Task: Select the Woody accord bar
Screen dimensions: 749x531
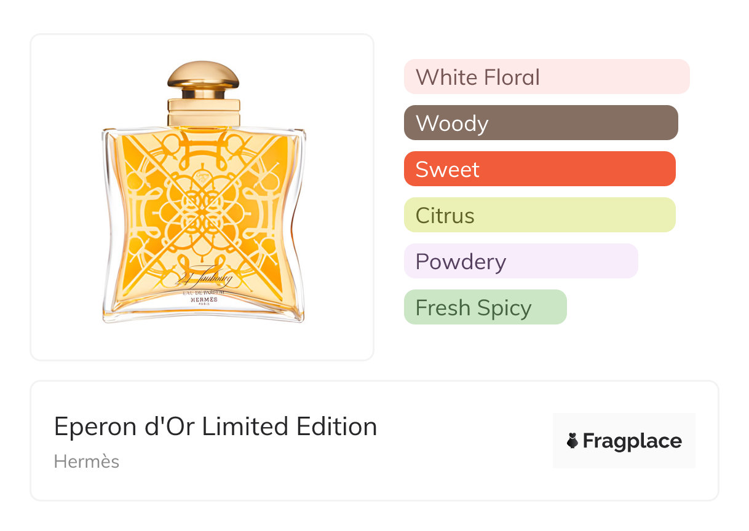Action: 541,123
